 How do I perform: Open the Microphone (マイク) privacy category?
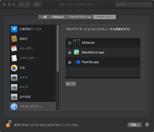point(14,87)
